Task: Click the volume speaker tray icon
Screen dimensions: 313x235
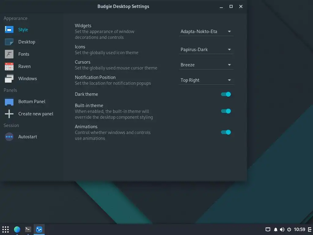Action: coord(282,229)
